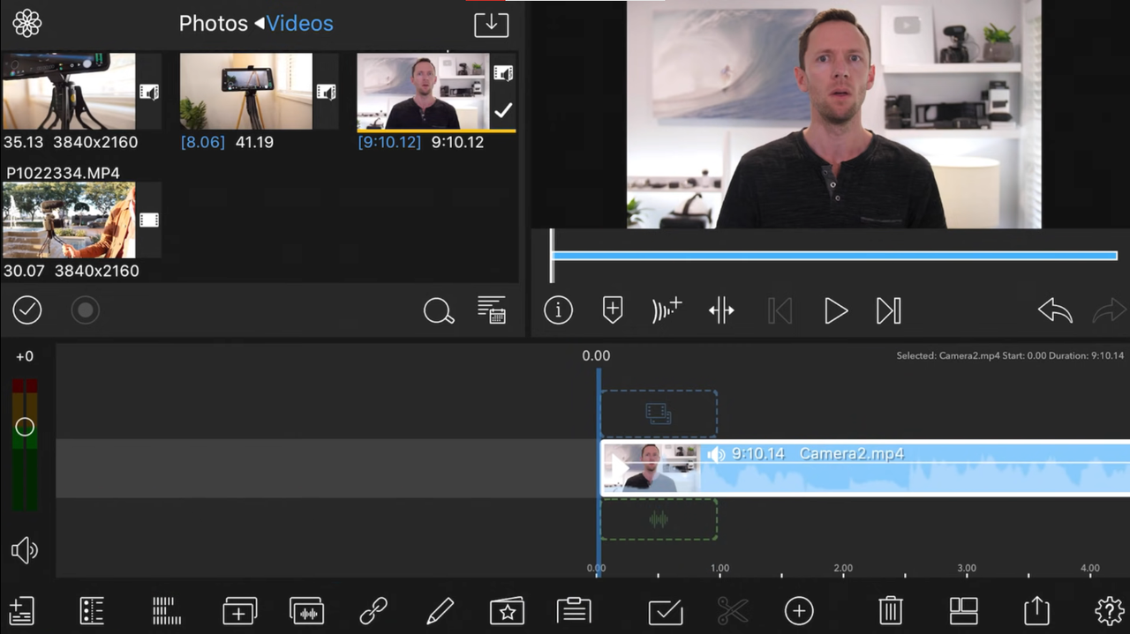The height and width of the screenshot is (634, 1130).
Task: Click the 1.00 mark on timeline ruler
Action: [719, 569]
